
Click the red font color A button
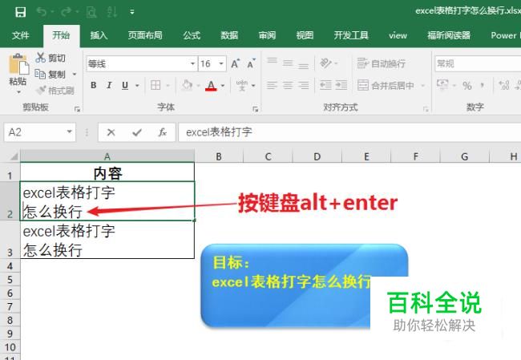click(211, 86)
